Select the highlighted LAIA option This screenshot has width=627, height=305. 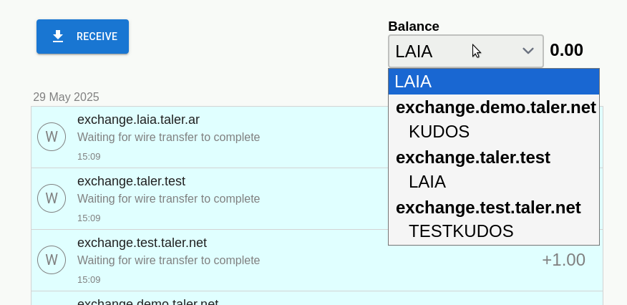(493, 82)
